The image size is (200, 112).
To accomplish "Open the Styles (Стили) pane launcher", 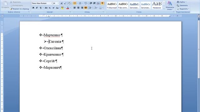I will point(174,12).
